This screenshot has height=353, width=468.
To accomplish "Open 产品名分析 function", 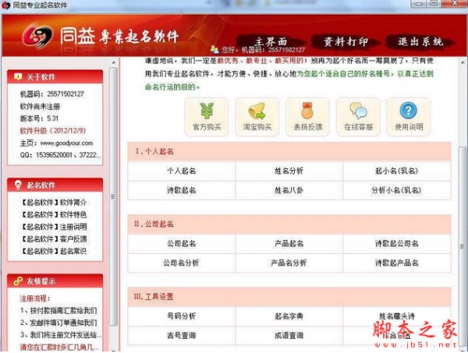I will coord(289,263).
